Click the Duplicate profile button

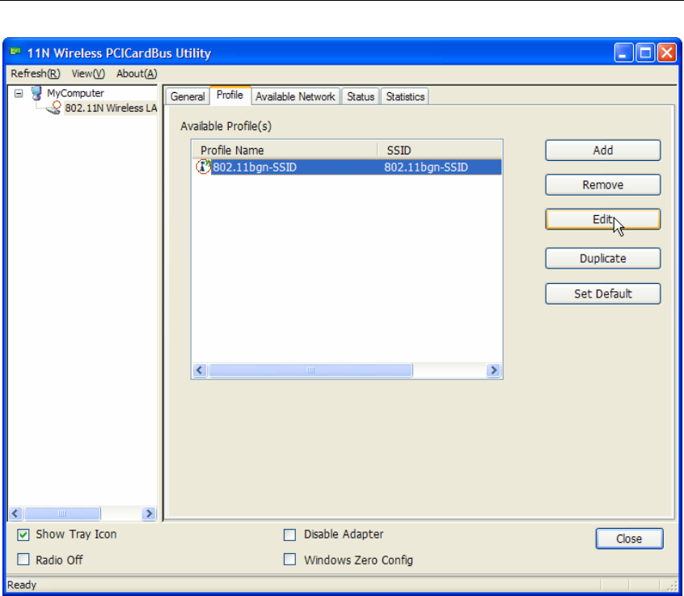603,258
